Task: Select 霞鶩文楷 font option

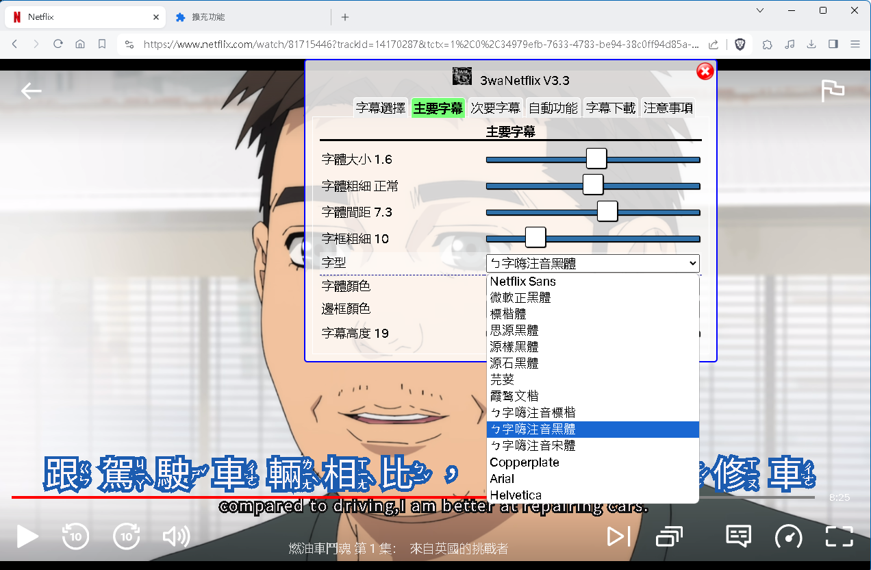Action: click(593, 397)
